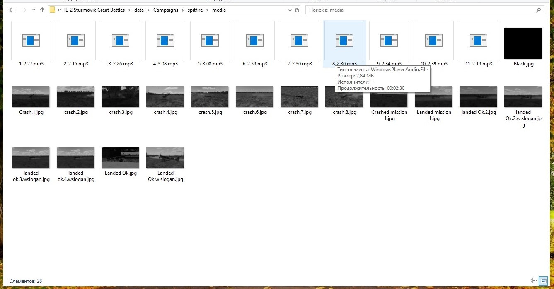Image resolution: width=554 pixels, height=289 pixels.
Task: Click the folder icon in address bar
Action: pos(52,10)
